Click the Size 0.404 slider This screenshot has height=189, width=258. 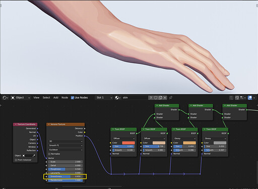185,147
